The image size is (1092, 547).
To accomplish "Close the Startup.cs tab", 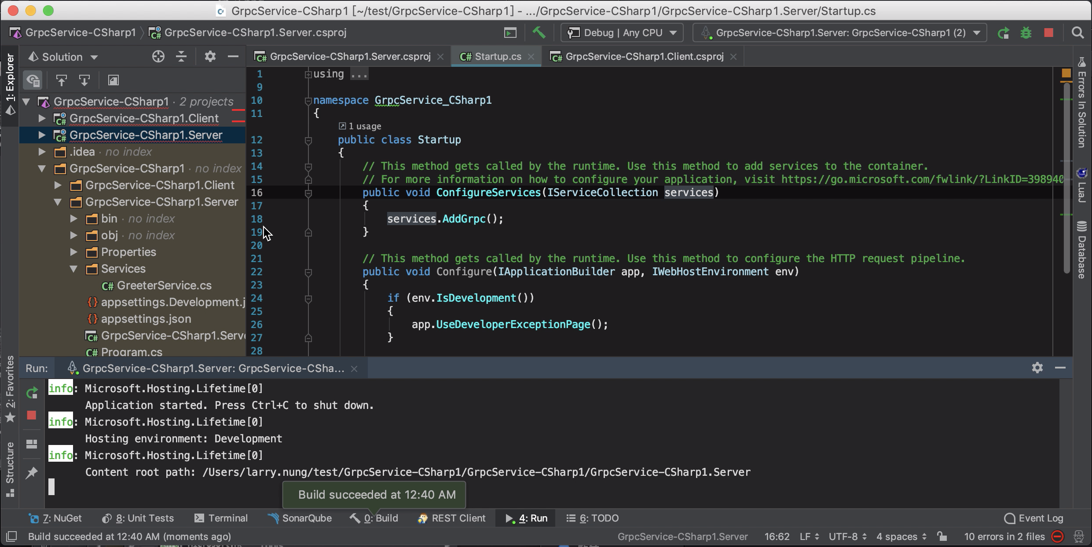I will click(x=531, y=57).
